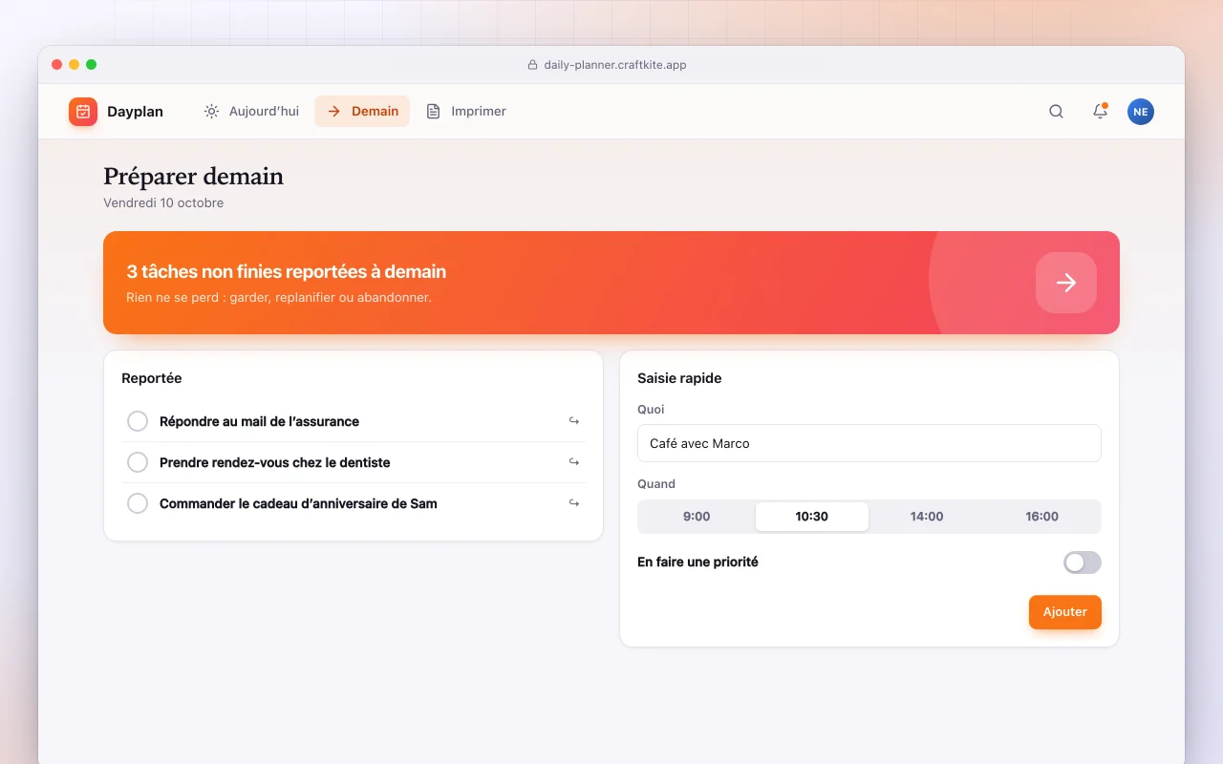Click the Préparer demain page title
Viewport: 1223px width, 764px height.
point(193,177)
